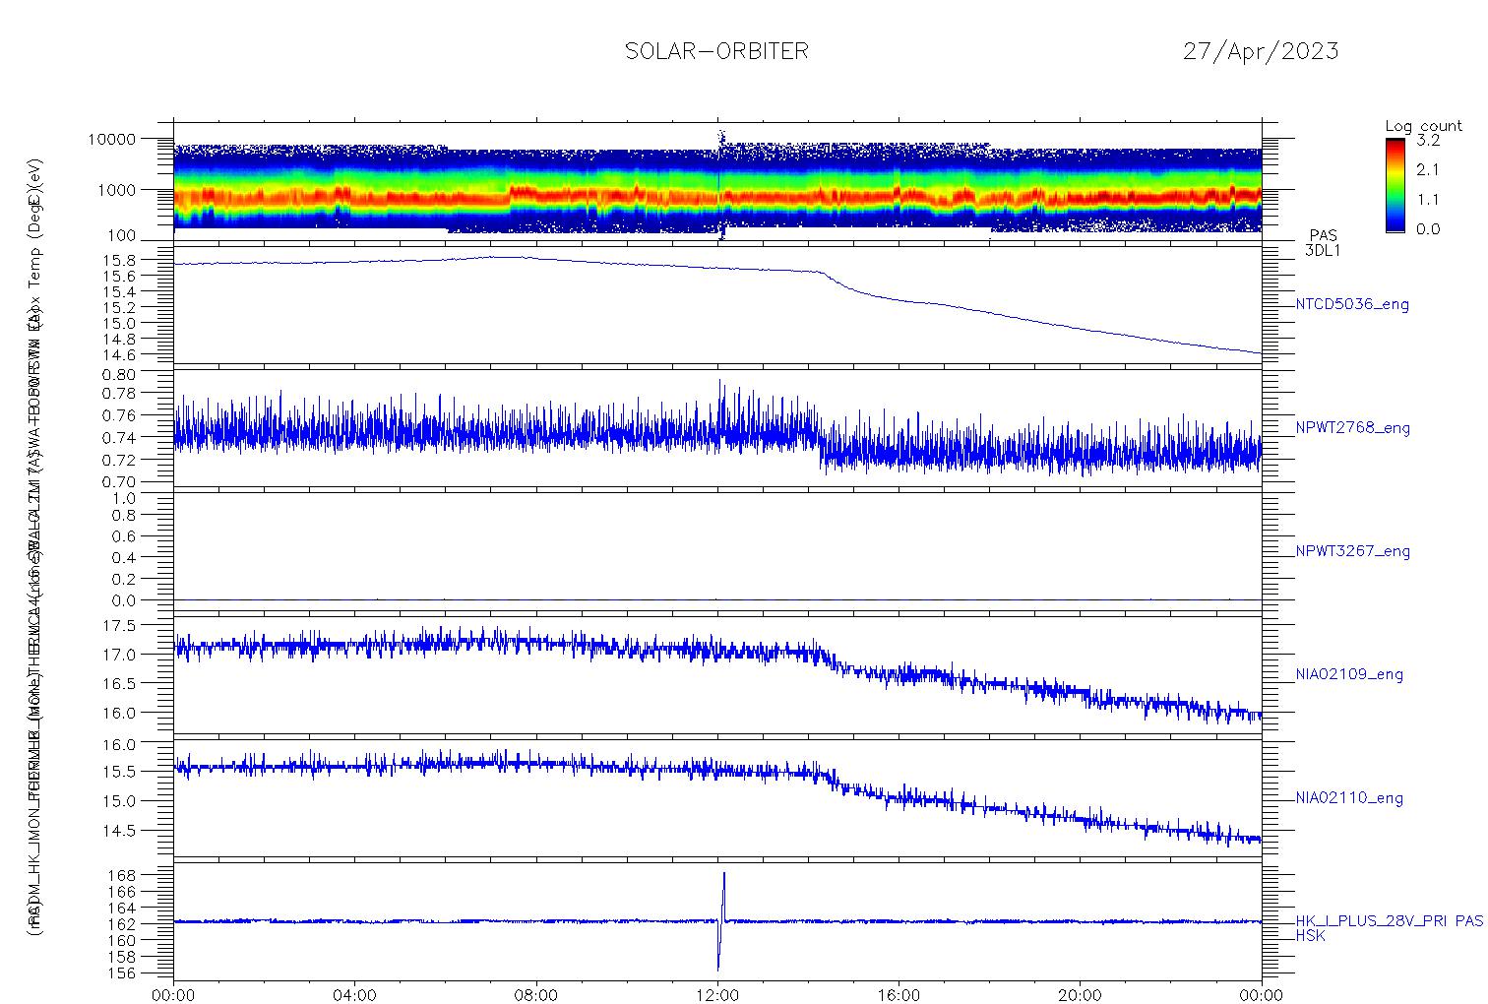Click the ion energy spectrogram in the top panel
1488x1004 pixels.
click(717, 187)
